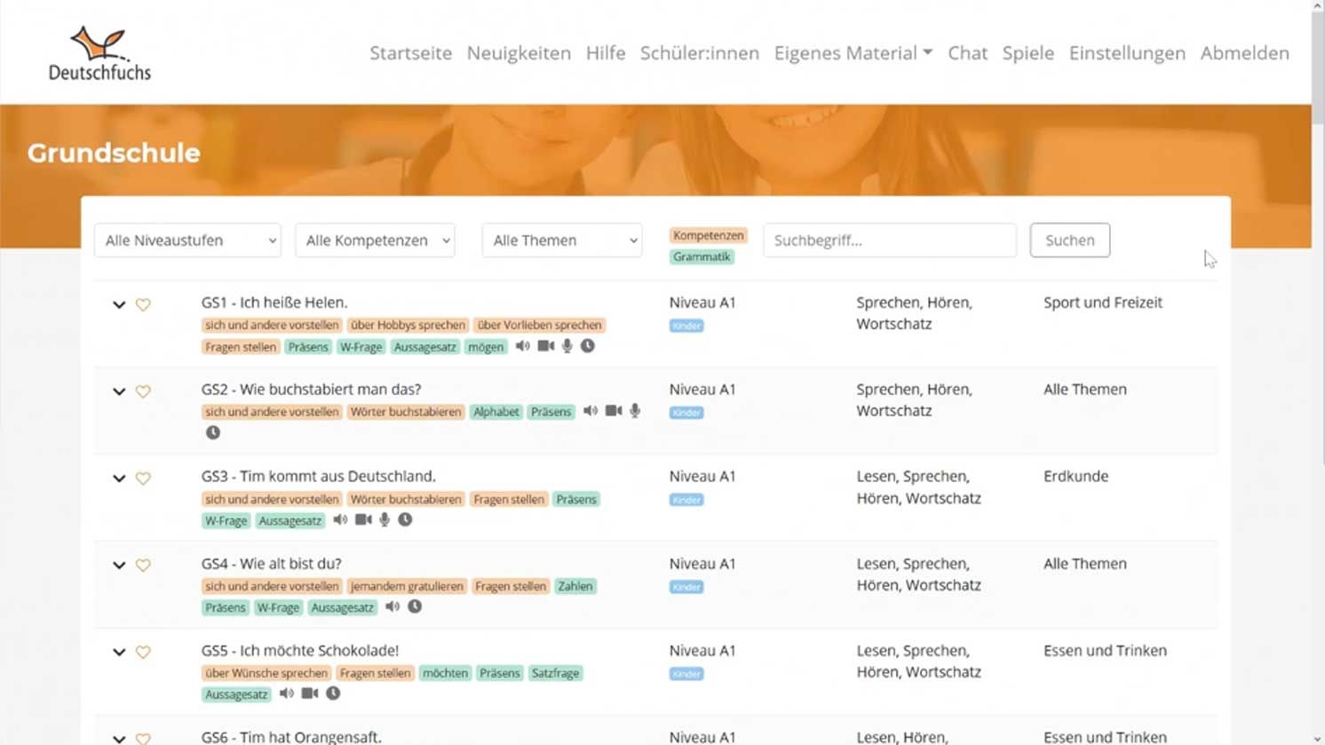Open the Alle Niveaustufen dropdown
1325x745 pixels.
(x=186, y=240)
